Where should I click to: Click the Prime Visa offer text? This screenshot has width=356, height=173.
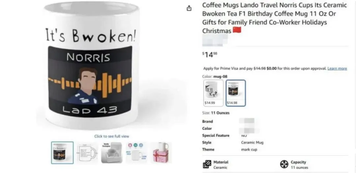(265, 68)
